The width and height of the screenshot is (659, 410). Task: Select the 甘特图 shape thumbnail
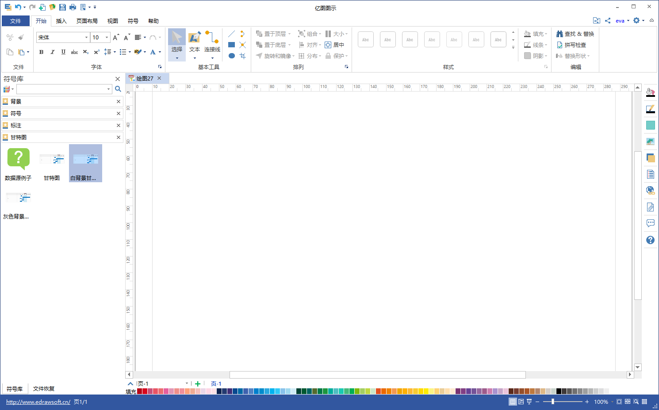[x=52, y=164]
